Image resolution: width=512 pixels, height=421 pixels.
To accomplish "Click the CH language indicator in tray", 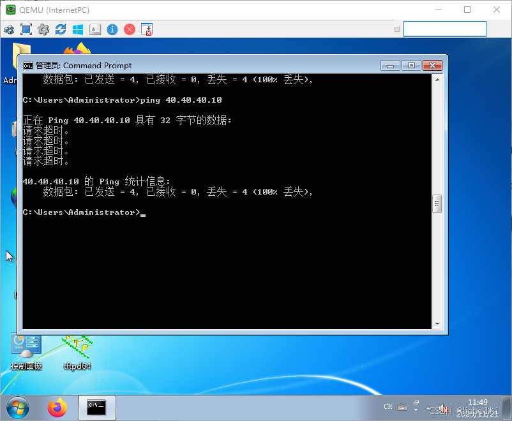I will [x=388, y=406].
